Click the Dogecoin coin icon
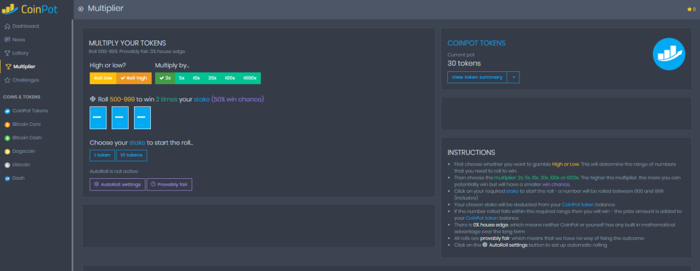 7,151
